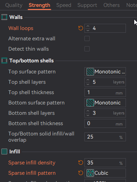Image resolution: width=137 pixels, height=182 pixels.
Task: Click the Wall loops value field
Action: tap(105, 28)
